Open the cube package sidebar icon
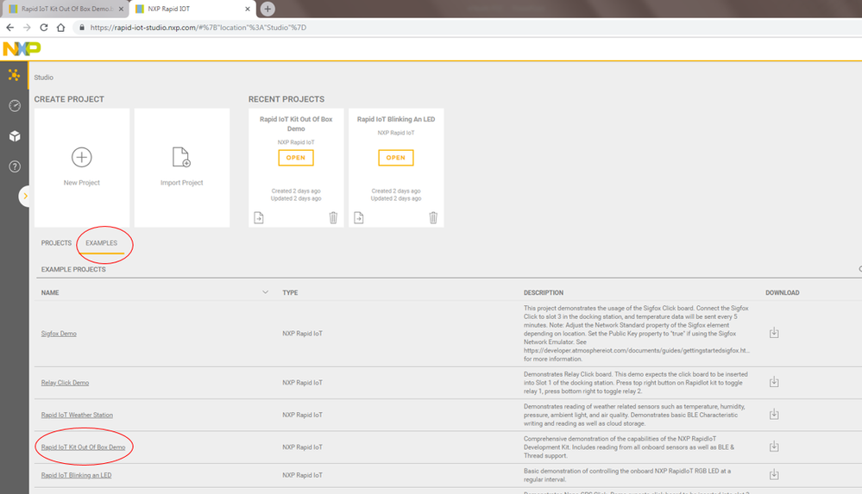This screenshot has height=494, width=862. 15,136
